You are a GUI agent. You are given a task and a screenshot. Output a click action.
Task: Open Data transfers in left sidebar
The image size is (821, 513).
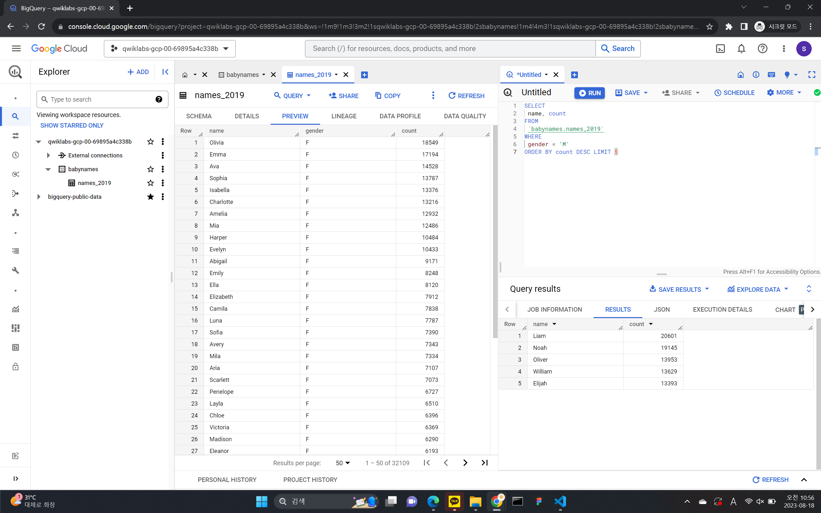tap(15, 136)
